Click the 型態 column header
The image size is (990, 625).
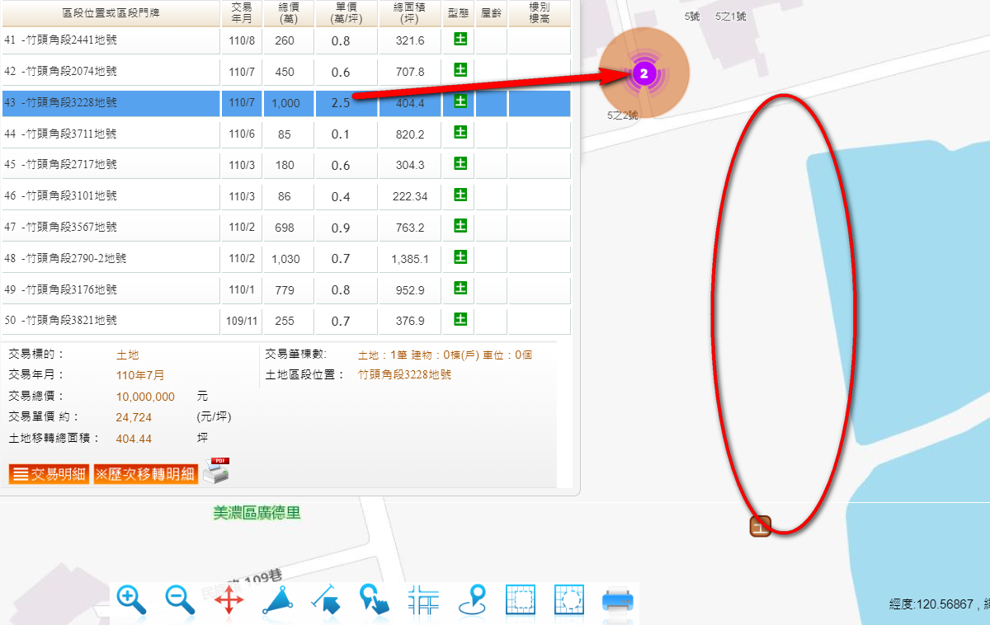[x=459, y=13]
